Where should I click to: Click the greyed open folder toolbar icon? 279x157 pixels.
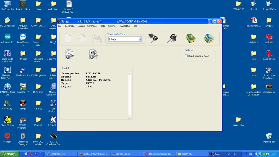click(x=82, y=38)
